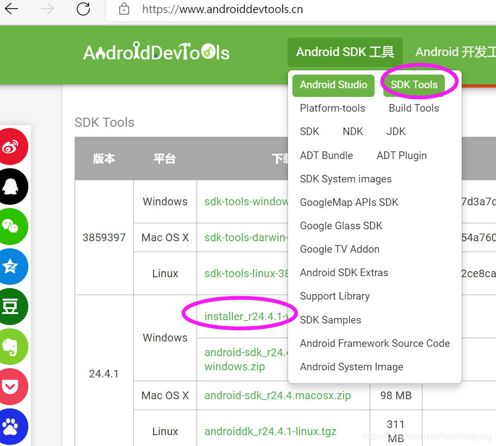
Task: Open the NDK menu entry
Action: coord(353,132)
